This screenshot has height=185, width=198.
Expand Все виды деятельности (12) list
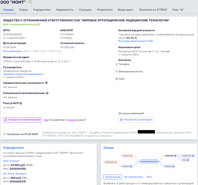[x=136, y=41]
